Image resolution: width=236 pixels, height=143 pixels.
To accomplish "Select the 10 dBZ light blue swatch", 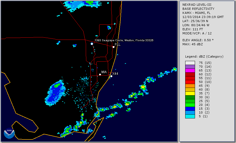I will [x=190, y=113].
